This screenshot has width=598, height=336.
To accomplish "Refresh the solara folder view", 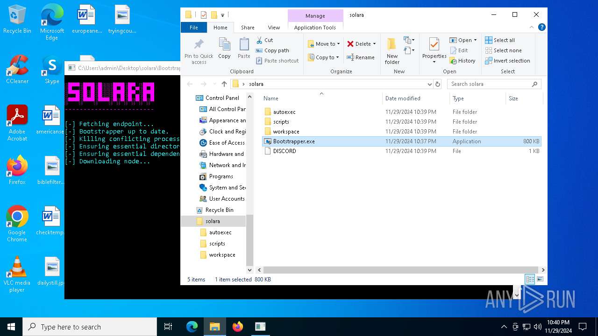I will [438, 84].
